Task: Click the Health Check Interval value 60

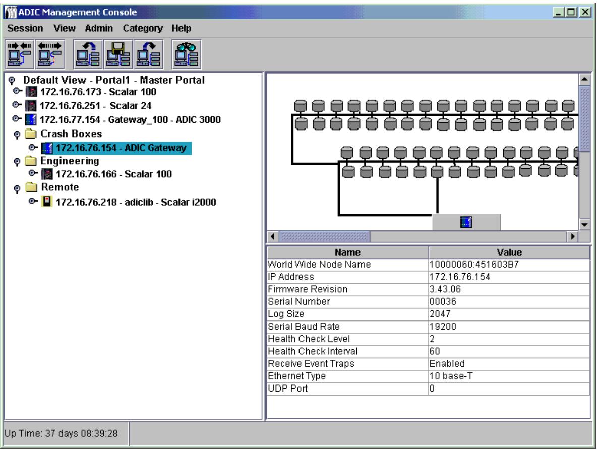Action: [x=435, y=351]
